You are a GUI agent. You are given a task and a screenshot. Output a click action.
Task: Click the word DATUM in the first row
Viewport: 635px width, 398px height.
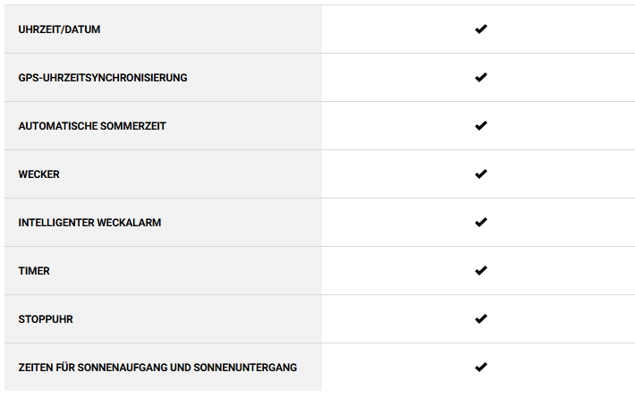click(x=82, y=30)
